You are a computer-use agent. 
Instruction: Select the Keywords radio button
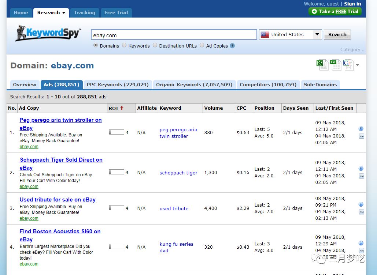(x=124, y=45)
